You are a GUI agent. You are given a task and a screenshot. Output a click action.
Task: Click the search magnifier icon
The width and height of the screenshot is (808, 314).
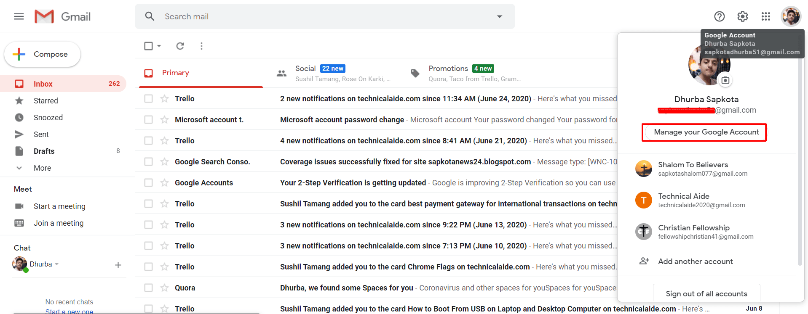point(150,16)
